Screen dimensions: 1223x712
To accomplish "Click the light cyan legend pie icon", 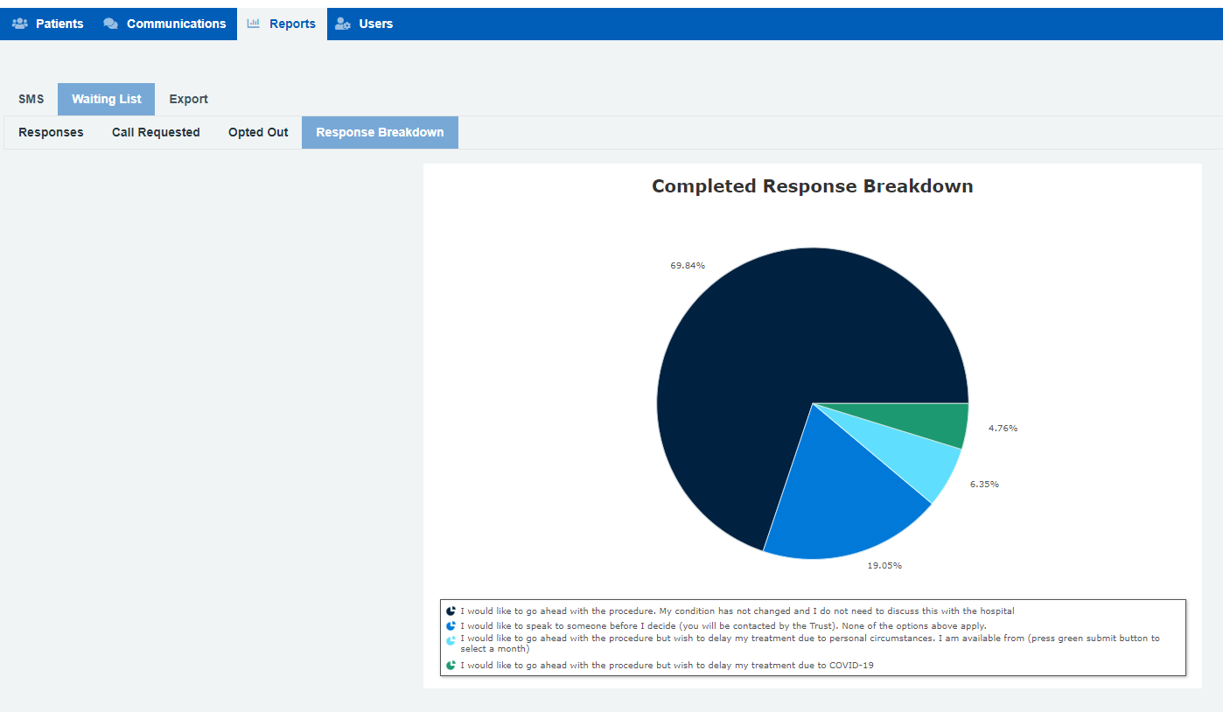I will [x=451, y=641].
